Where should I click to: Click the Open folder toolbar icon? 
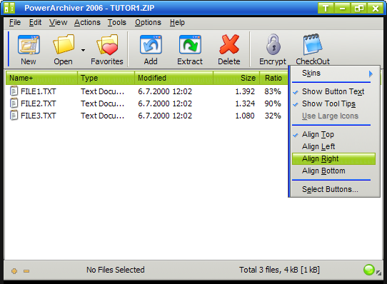click(x=64, y=44)
